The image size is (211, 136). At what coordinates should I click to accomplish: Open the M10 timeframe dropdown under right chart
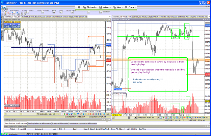click(149, 118)
